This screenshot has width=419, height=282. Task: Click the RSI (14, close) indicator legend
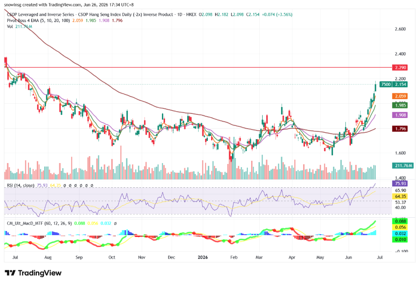click(x=21, y=185)
